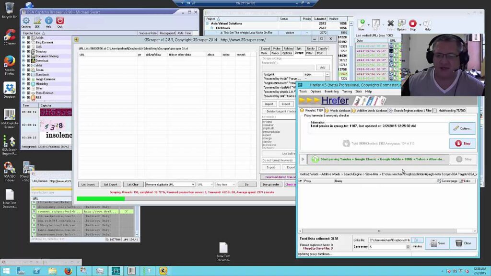The height and width of the screenshot is (276, 491).
Task: Open the URL dropdown beside Remove duplicate
Action: (205, 184)
